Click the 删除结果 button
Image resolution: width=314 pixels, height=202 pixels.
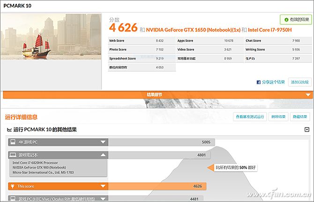[x=278, y=117]
